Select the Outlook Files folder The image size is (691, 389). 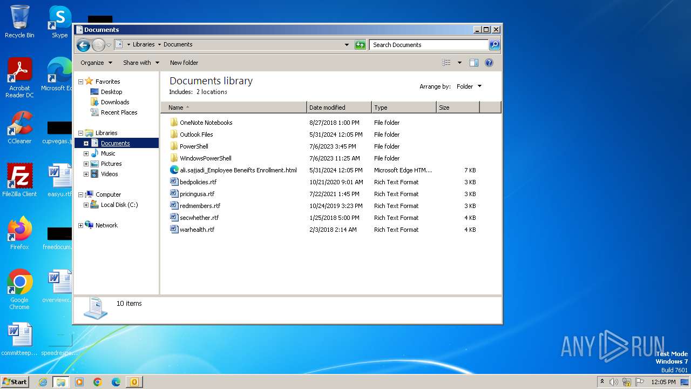coord(197,135)
